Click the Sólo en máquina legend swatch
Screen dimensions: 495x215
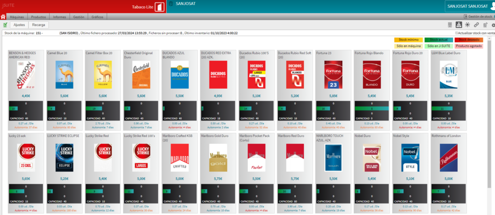point(408,46)
